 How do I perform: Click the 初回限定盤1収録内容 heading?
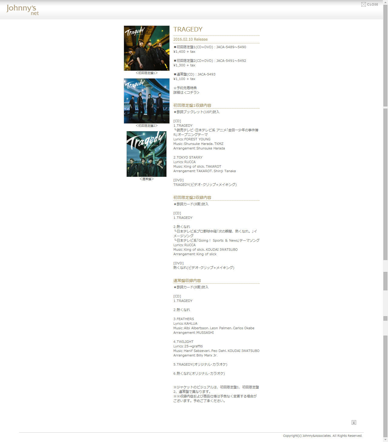pyautogui.click(x=192, y=105)
